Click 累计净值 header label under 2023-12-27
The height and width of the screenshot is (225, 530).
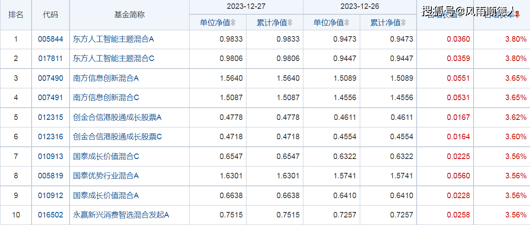(272, 23)
